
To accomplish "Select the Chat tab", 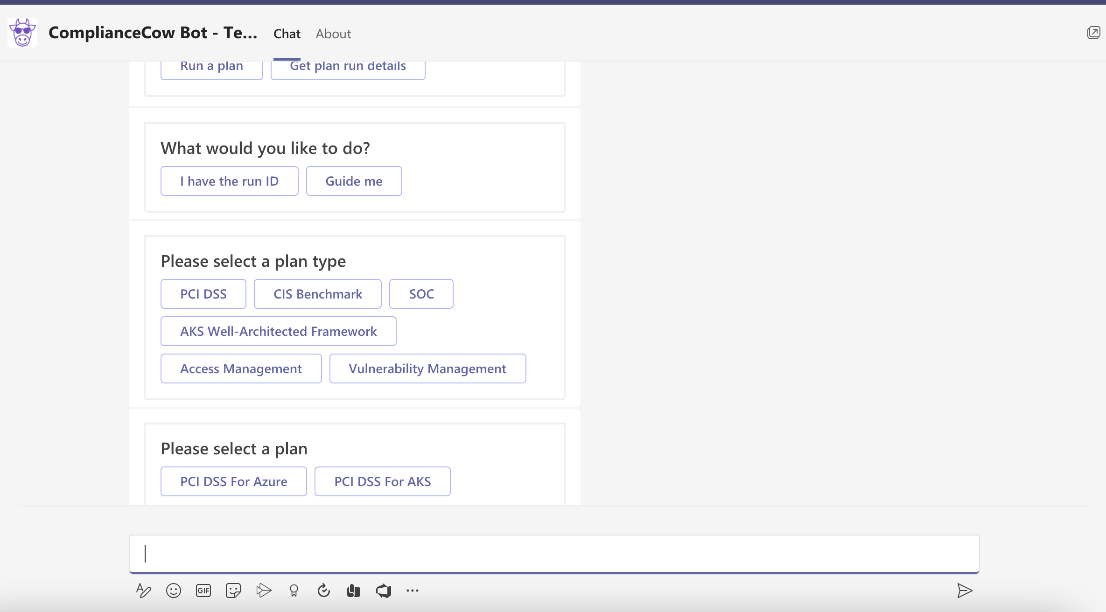I will pyautogui.click(x=287, y=34).
